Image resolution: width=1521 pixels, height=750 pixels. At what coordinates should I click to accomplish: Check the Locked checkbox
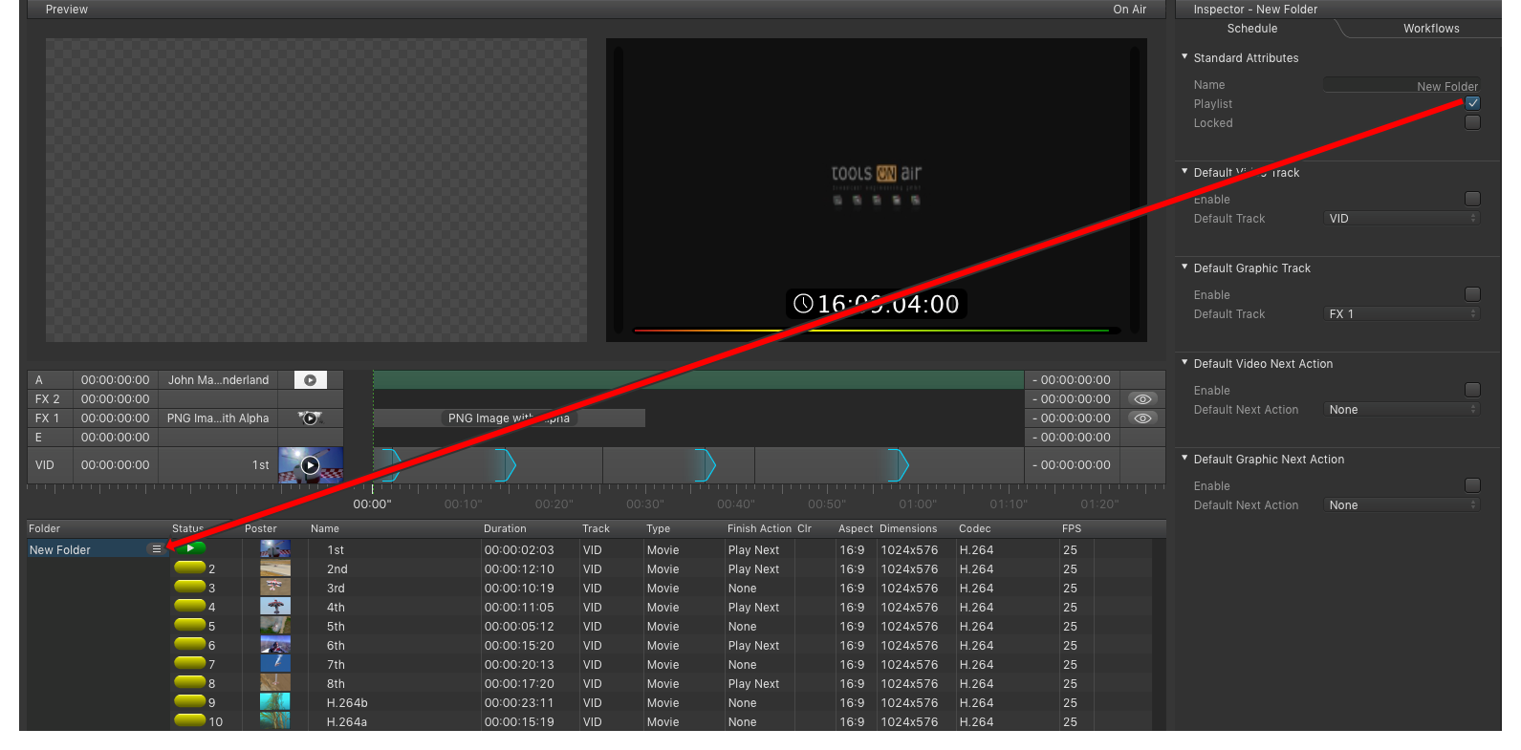1472,122
